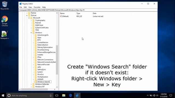Open the Recycle Bin desktop icon
Image resolution: width=175 pixels, height=98 pixels.
pyautogui.click(x=5, y=5)
